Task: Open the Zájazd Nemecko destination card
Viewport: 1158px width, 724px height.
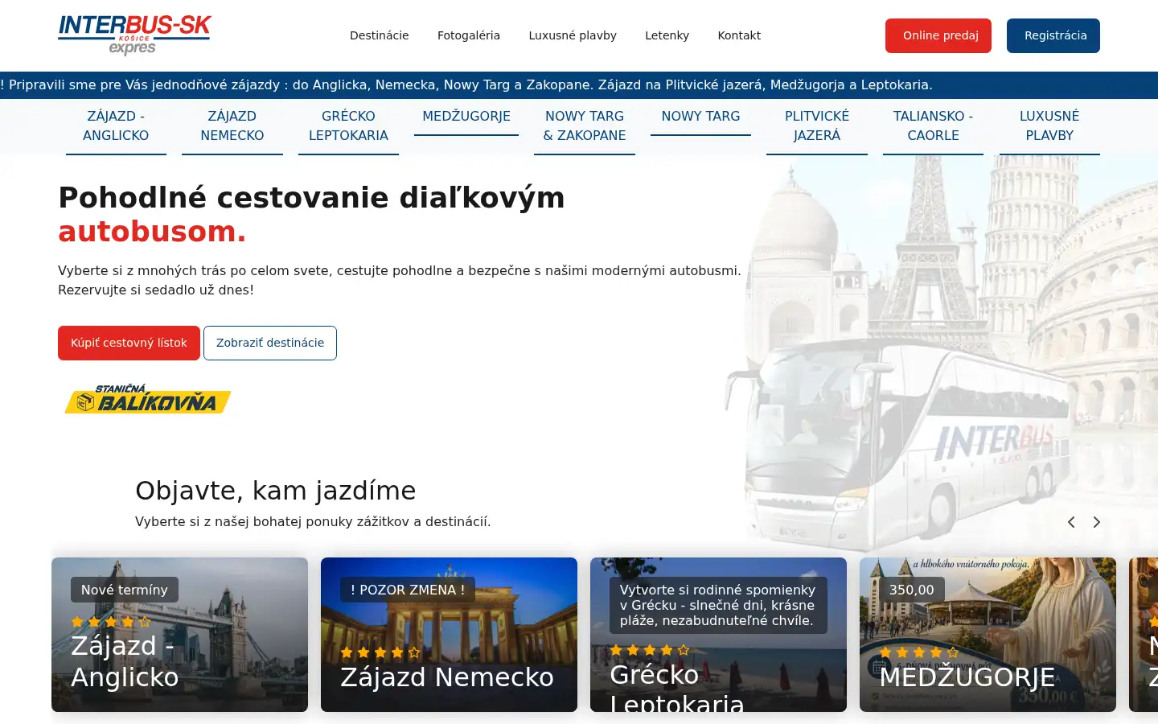Action: pos(449,635)
